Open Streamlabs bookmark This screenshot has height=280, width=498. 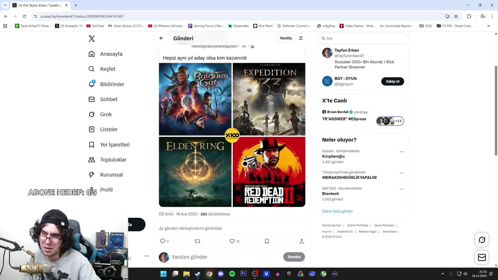(238, 26)
